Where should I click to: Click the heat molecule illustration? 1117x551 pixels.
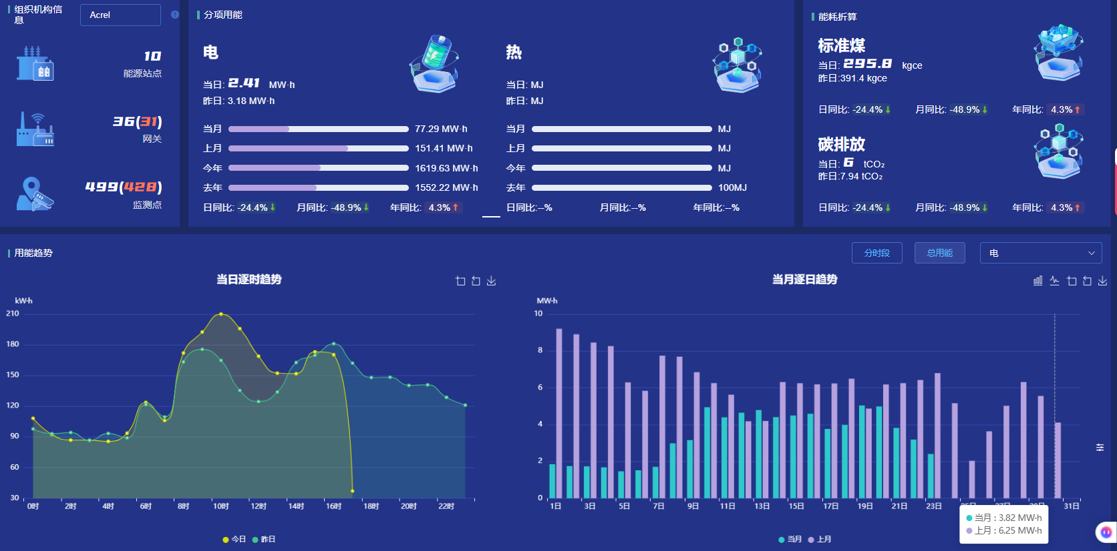(738, 65)
